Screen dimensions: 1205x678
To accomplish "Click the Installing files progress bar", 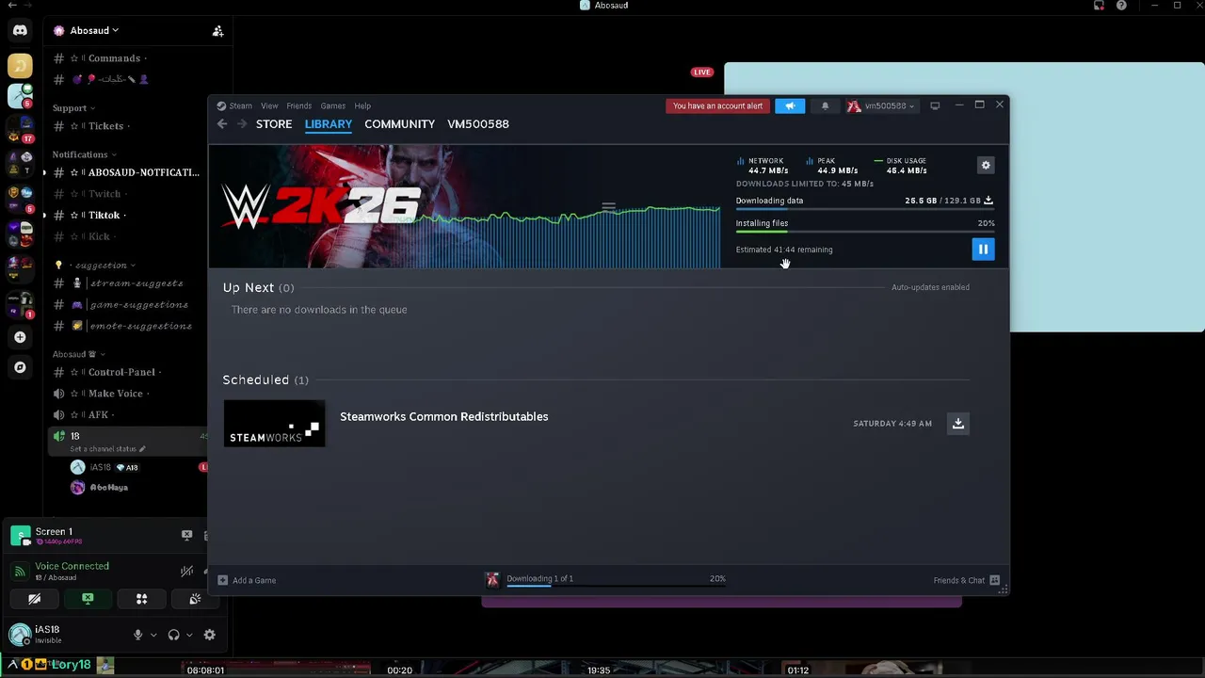I will [x=865, y=232].
